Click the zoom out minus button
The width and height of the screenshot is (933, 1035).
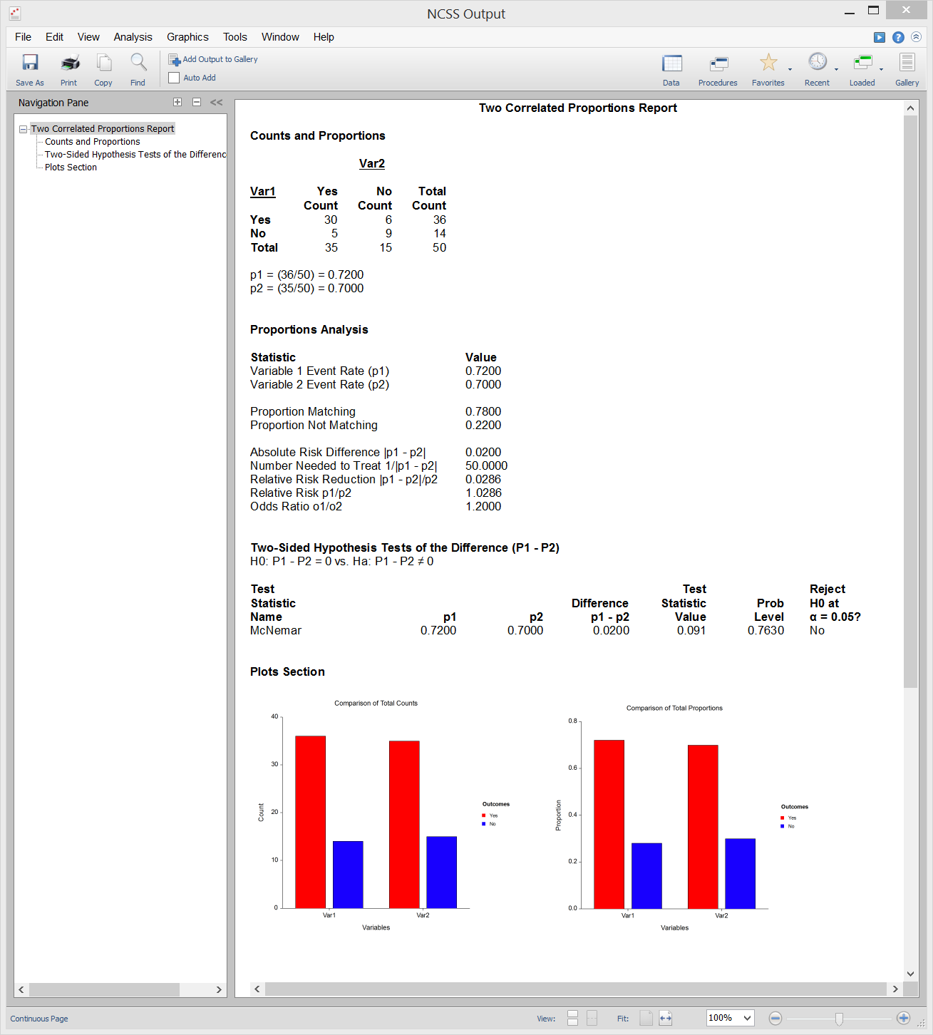point(775,1018)
